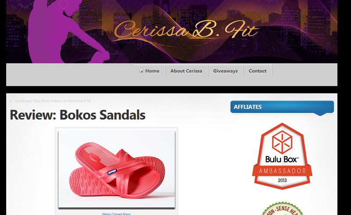Open the melon Bokos sandals photo
Viewport: 351px width, 215px height.
pyautogui.click(x=117, y=169)
